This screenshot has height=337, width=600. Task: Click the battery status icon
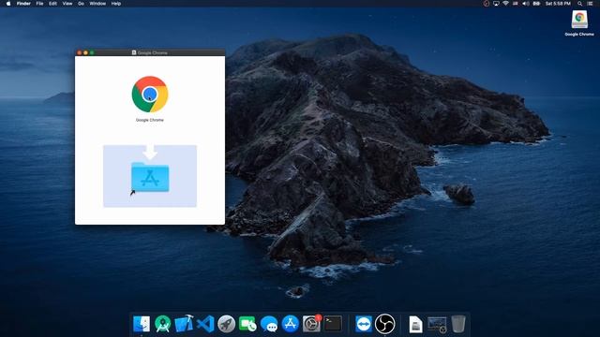(536, 4)
